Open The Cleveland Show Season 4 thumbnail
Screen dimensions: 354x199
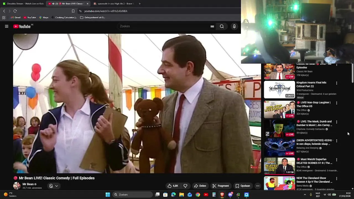279,184
